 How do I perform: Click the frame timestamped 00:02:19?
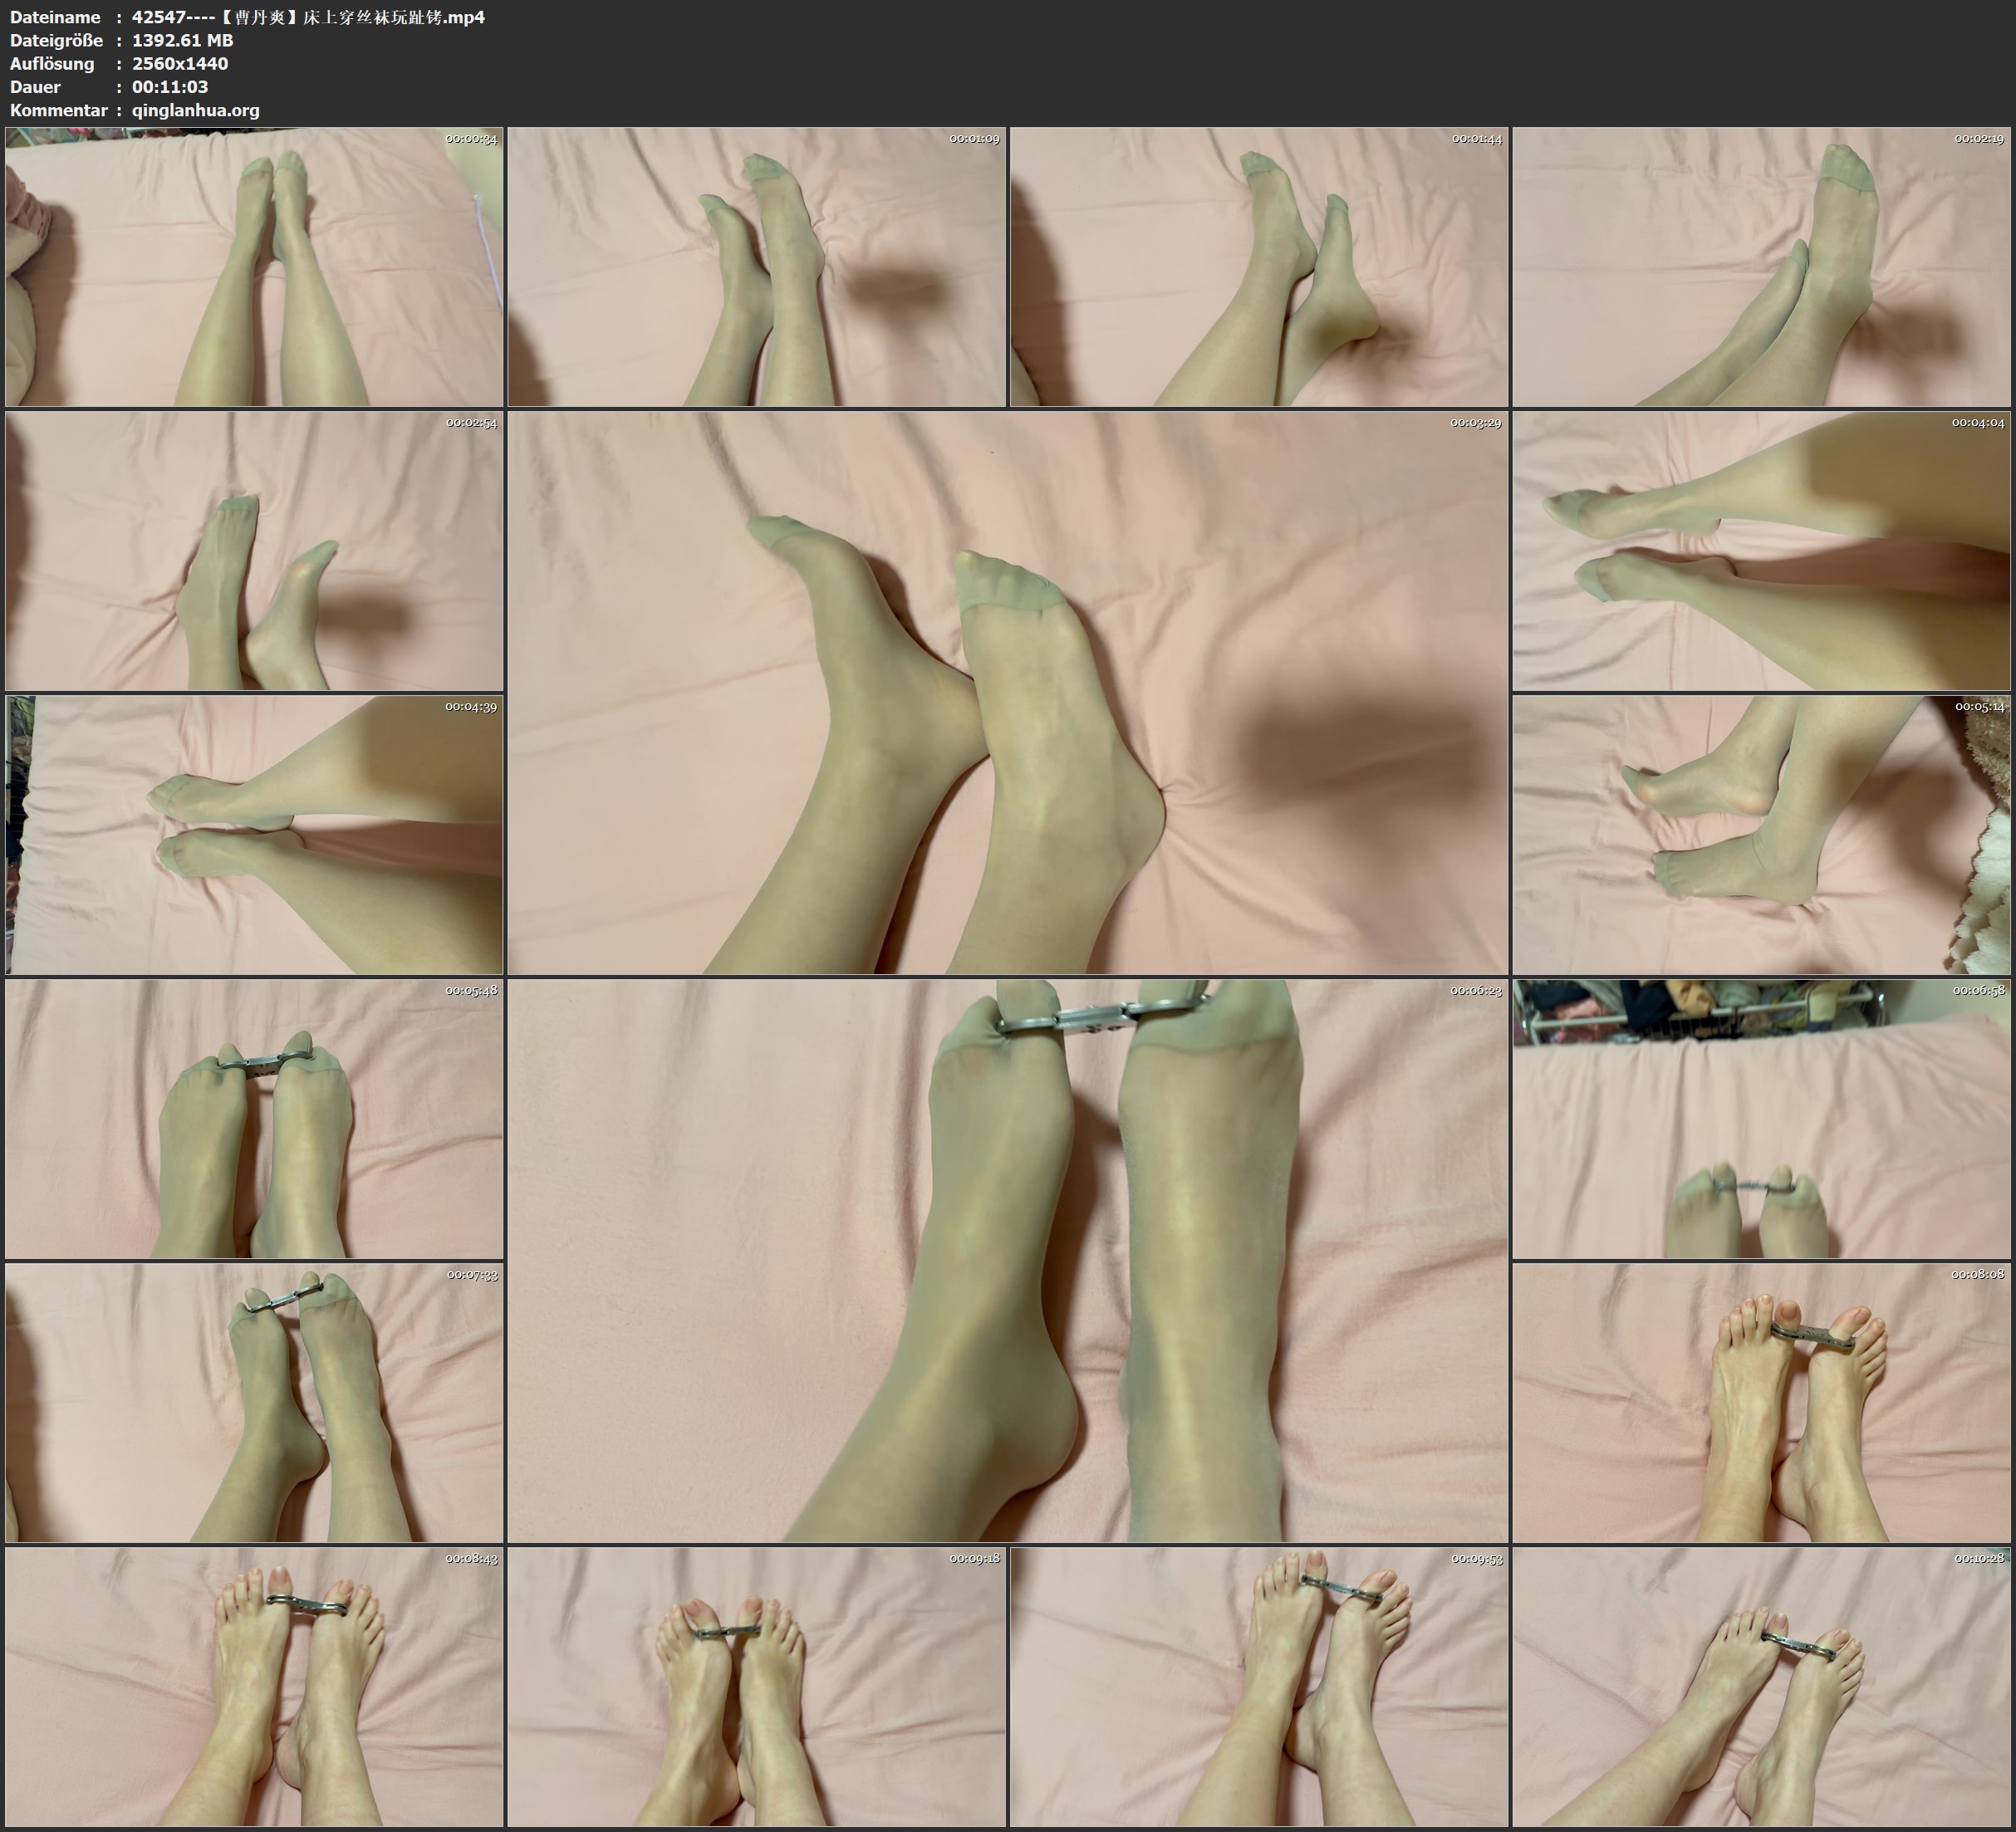tap(1761, 267)
